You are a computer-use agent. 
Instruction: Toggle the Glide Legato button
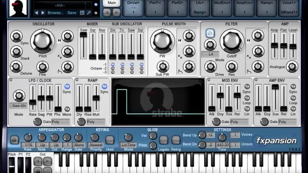coord(164,140)
